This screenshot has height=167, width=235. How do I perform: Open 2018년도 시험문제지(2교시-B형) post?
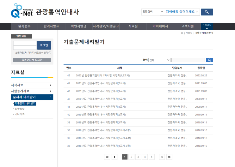(x=103, y=130)
